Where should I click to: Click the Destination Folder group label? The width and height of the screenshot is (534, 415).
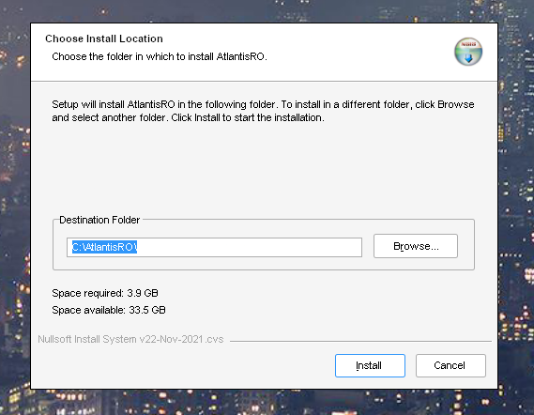click(99, 220)
